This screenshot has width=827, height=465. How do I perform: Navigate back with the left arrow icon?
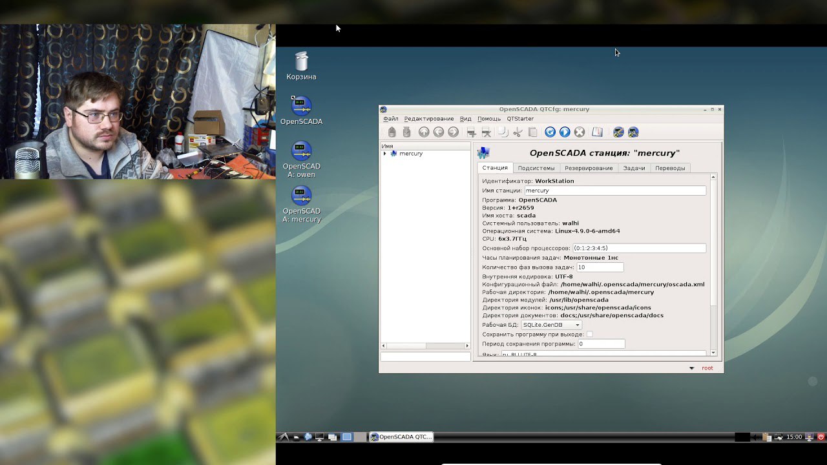click(439, 132)
